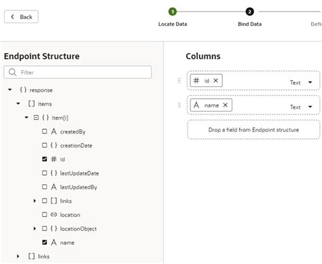Viewport: 322px width, 264px height.
Task: Check the lastUpdateDate checkbox
Action: pyautogui.click(x=45, y=173)
